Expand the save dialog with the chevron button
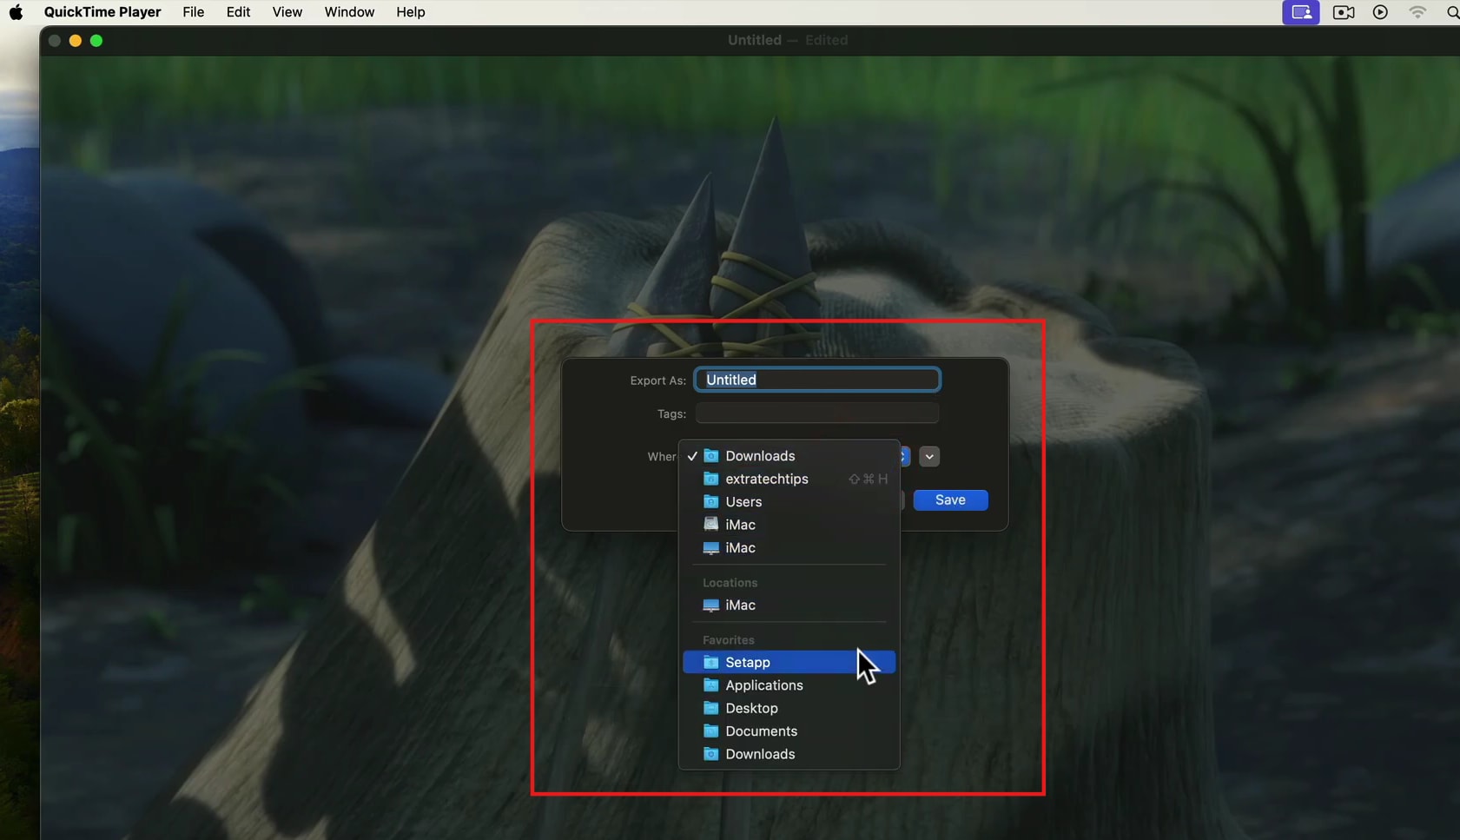1460x840 pixels. pos(929,456)
